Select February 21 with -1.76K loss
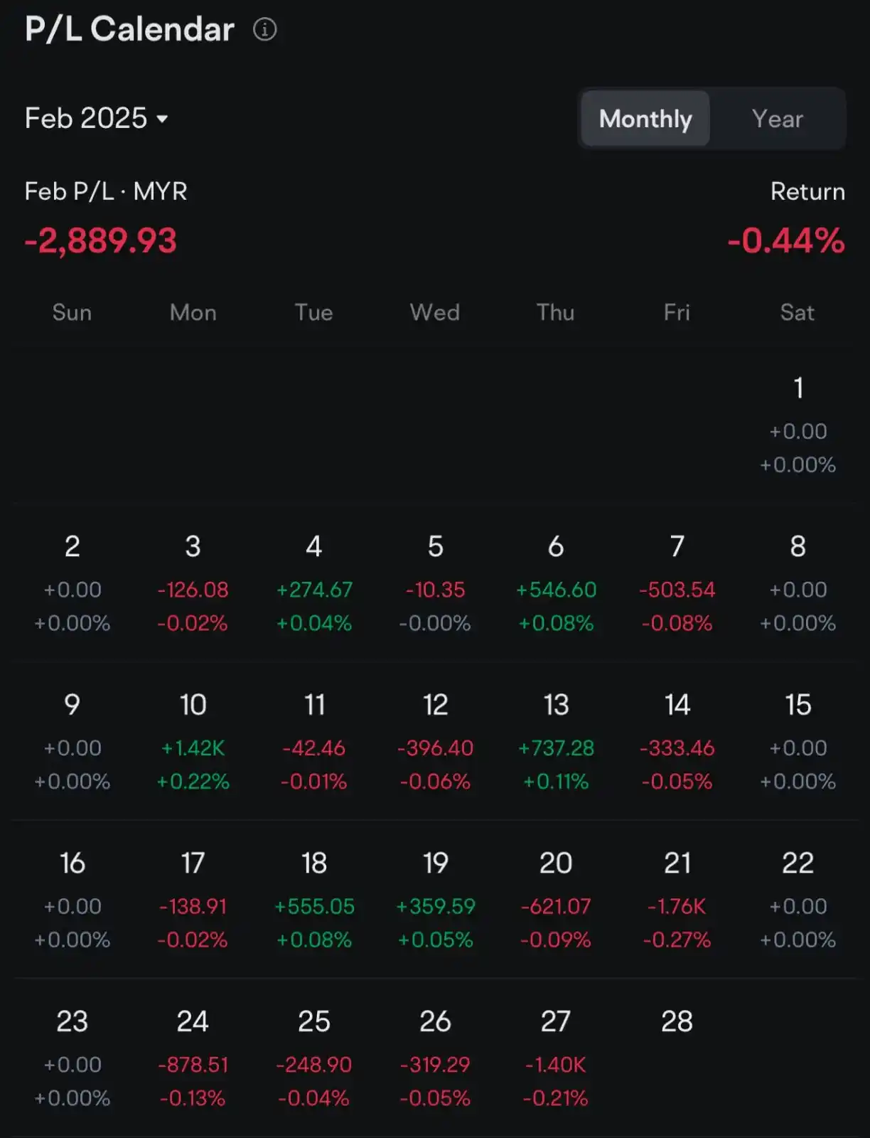This screenshot has width=870, height=1138. click(x=677, y=900)
